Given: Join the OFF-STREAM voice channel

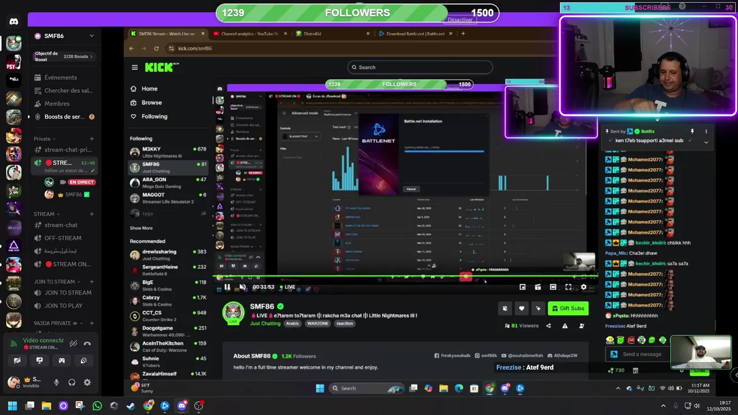Looking at the screenshot, I should pyautogui.click(x=63, y=238).
